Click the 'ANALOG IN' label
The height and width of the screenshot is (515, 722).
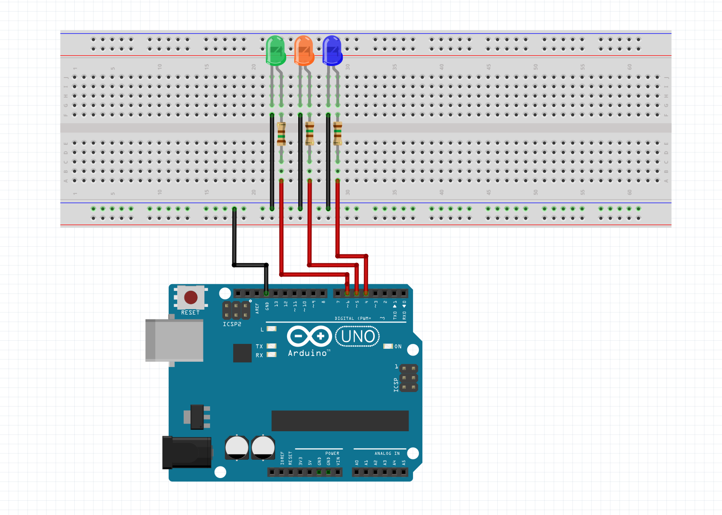pyautogui.click(x=387, y=454)
